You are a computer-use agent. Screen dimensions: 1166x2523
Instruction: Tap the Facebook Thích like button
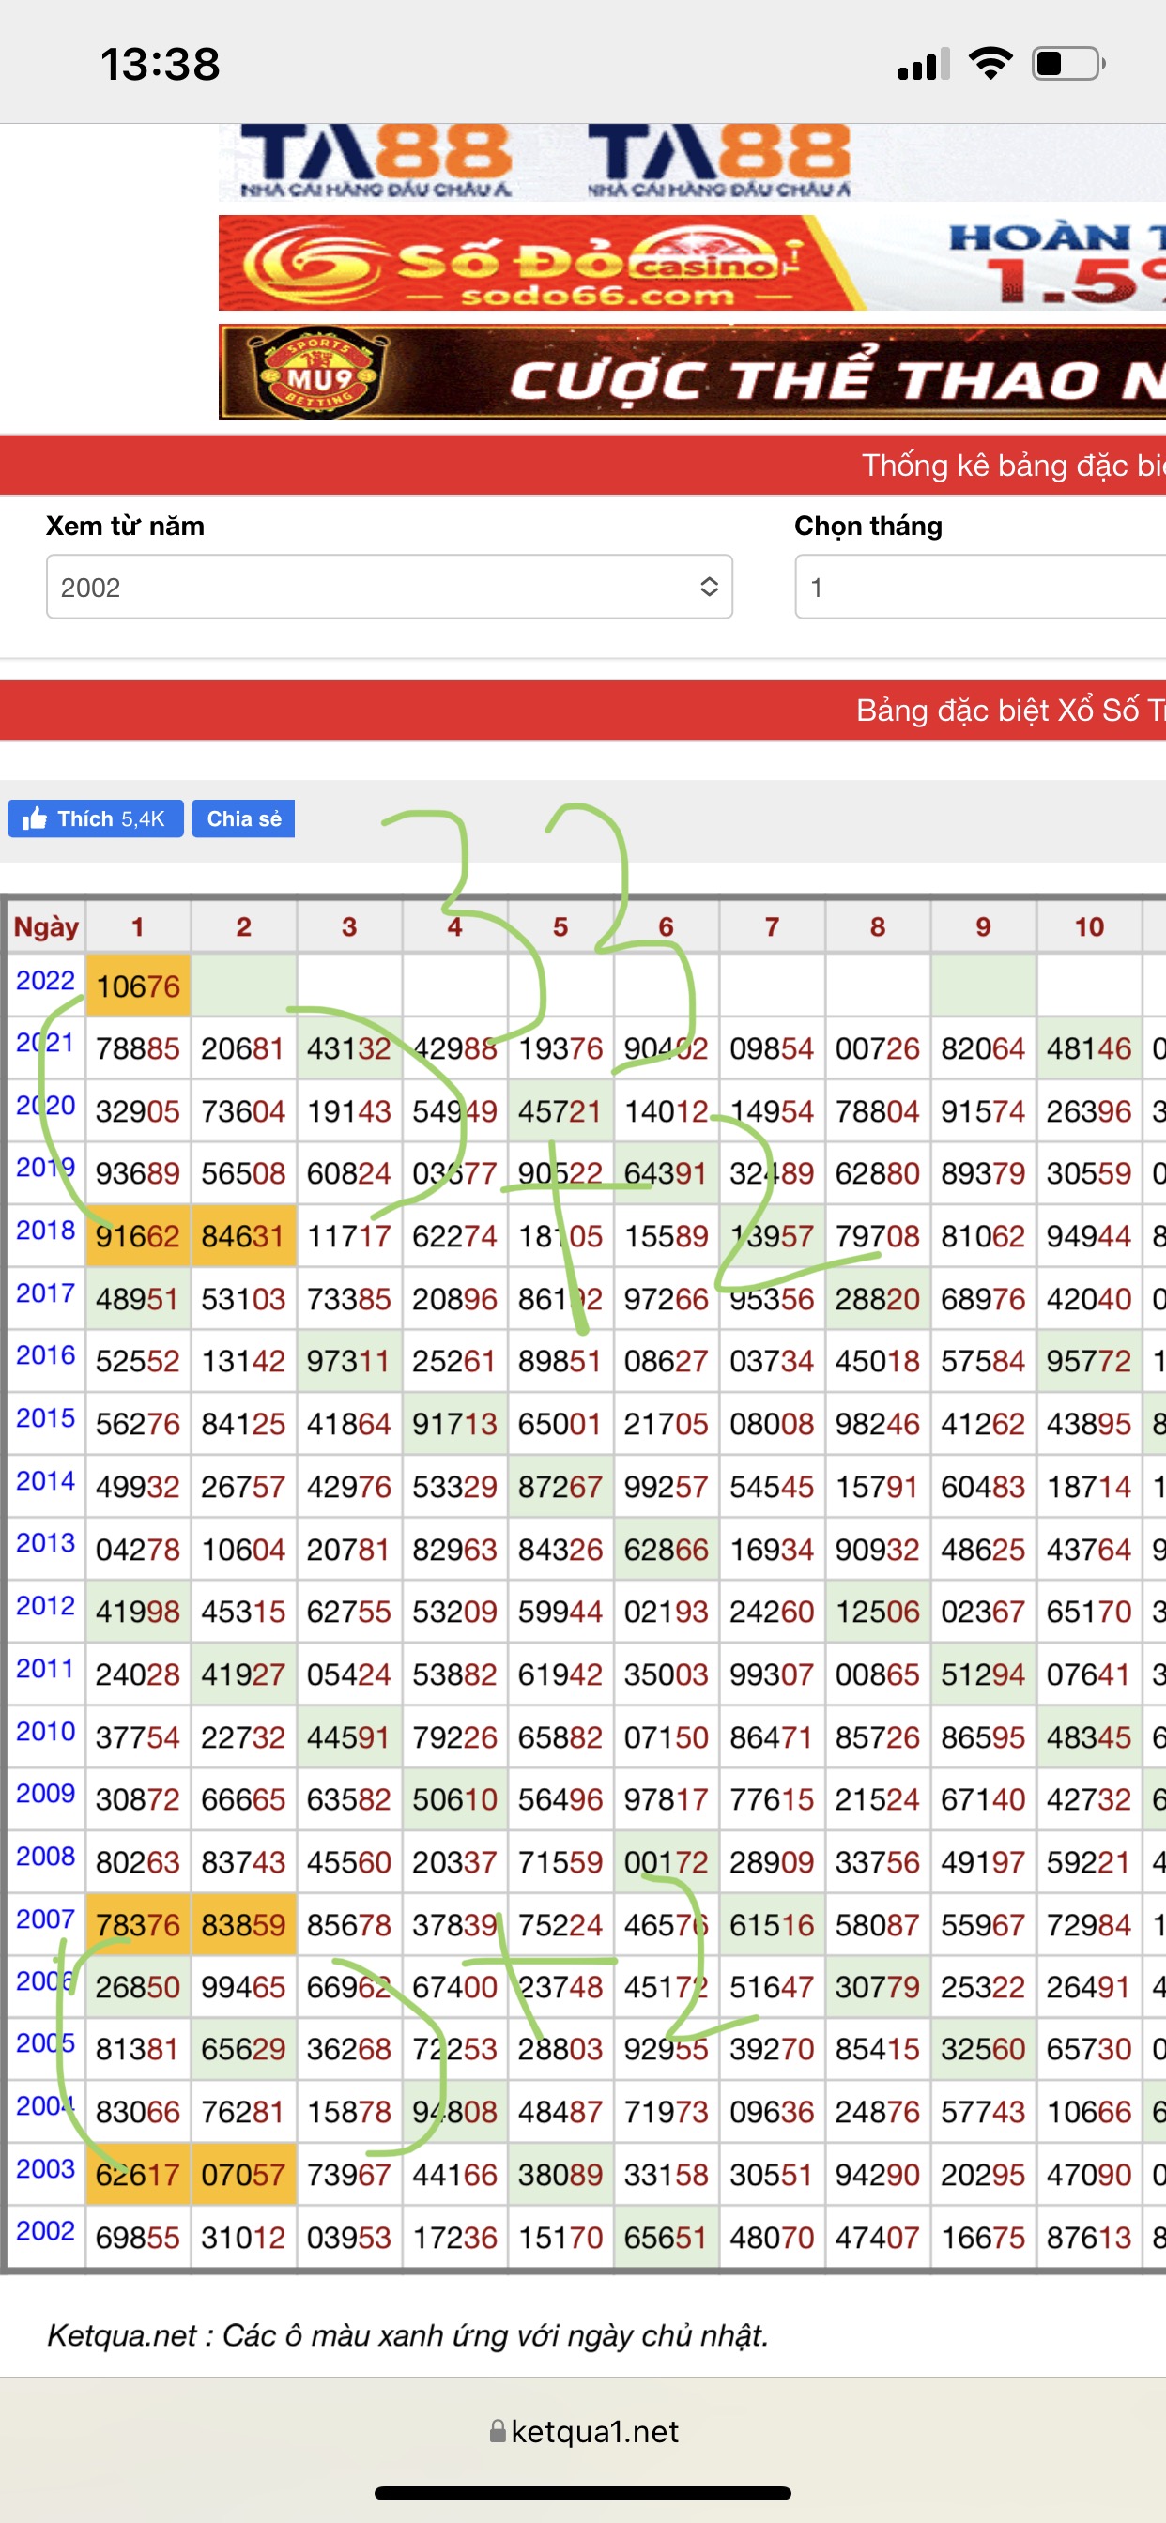(x=95, y=818)
